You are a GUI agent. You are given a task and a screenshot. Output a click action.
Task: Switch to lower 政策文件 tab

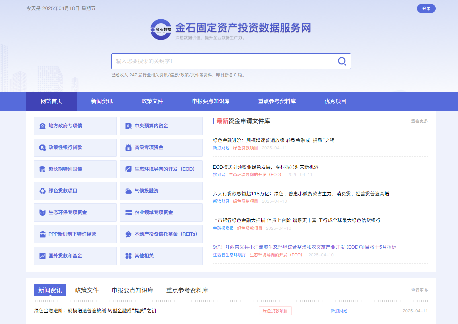click(87, 290)
